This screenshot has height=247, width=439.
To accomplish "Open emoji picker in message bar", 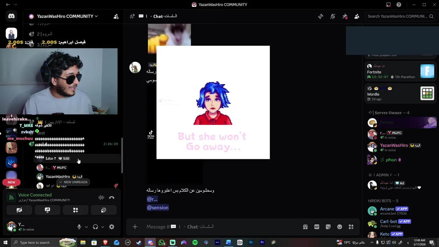I will click(340, 227).
